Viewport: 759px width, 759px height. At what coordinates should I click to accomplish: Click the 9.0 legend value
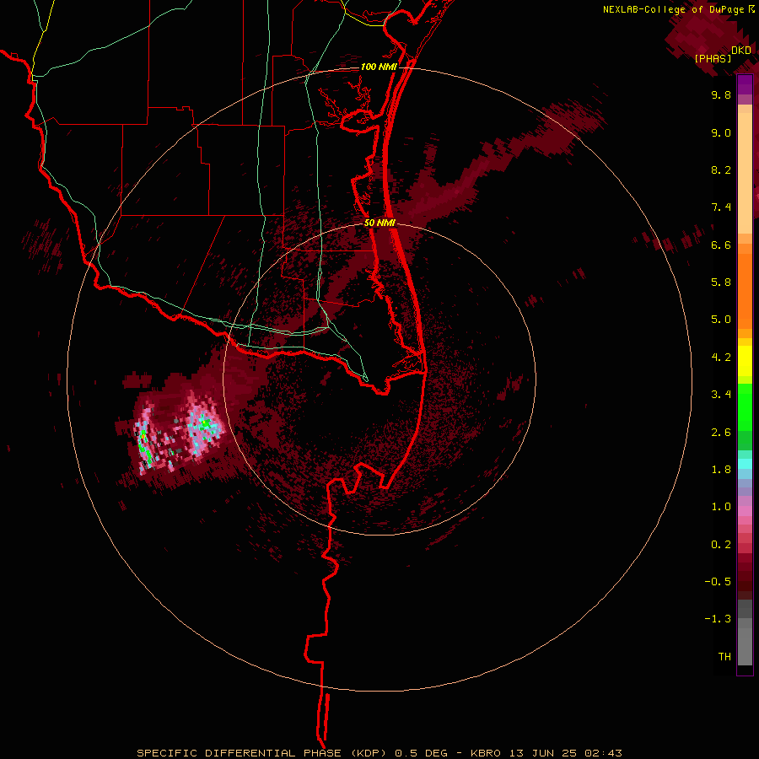721,132
